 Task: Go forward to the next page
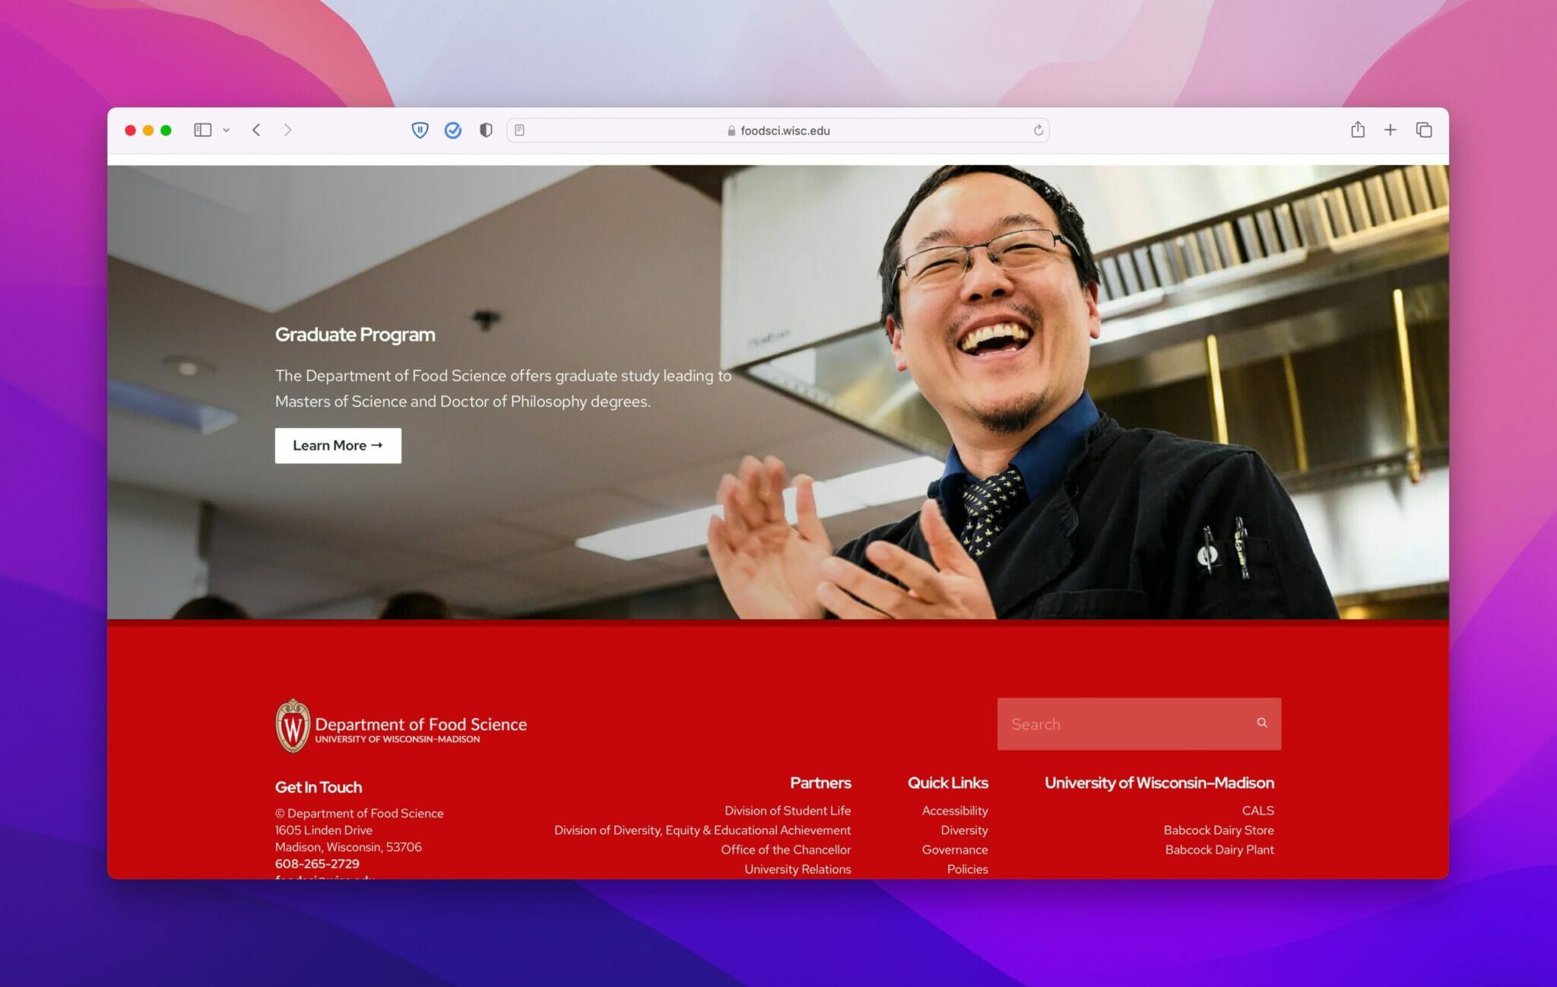[287, 130]
